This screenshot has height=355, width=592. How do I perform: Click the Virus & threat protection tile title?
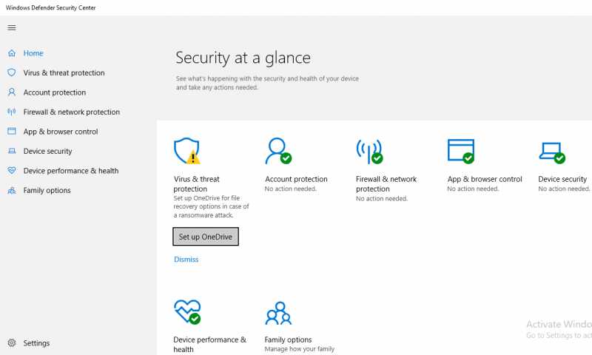point(196,183)
